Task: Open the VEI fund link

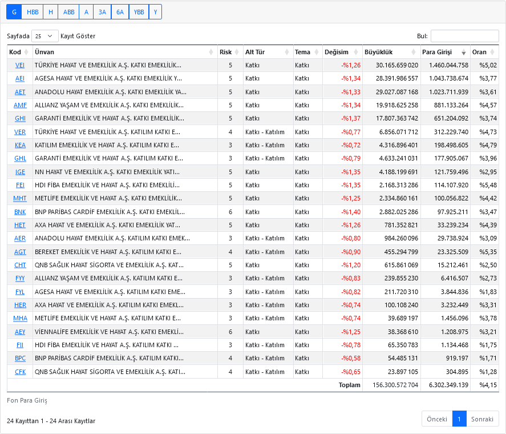Action: tap(20, 65)
